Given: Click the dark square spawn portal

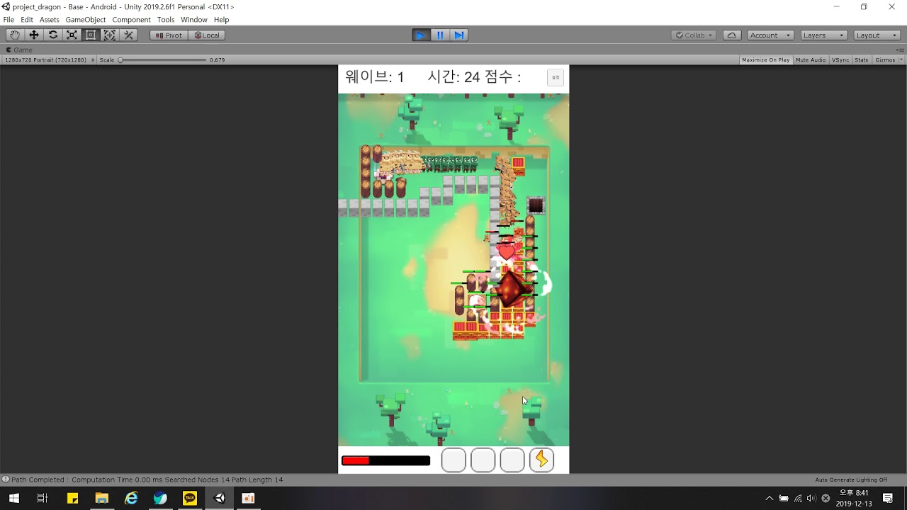Looking at the screenshot, I should pyautogui.click(x=536, y=205).
